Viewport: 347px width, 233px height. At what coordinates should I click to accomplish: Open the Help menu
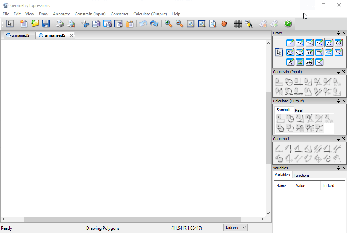coord(176,14)
